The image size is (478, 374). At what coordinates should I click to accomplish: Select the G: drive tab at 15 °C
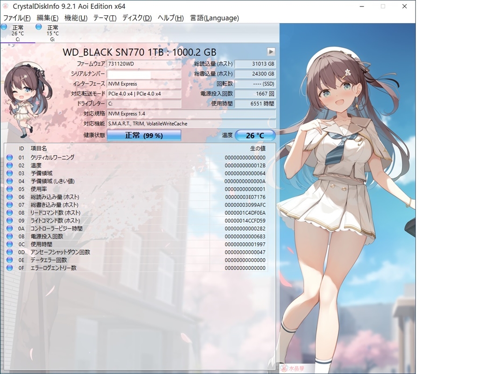(52, 33)
